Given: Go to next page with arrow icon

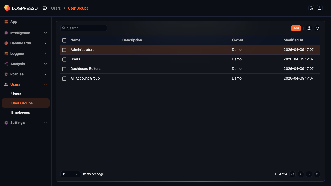Looking at the screenshot, I should [x=309, y=174].
